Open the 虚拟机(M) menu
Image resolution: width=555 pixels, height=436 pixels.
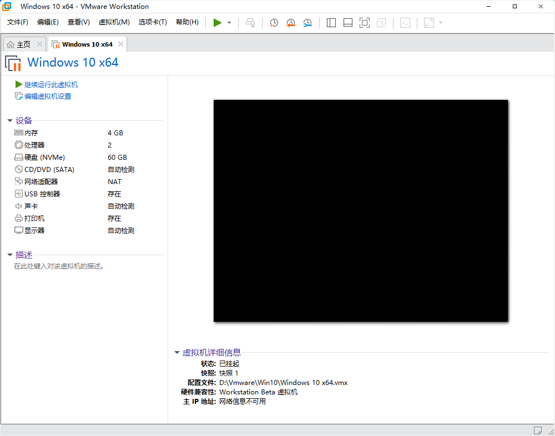[114, 22]
